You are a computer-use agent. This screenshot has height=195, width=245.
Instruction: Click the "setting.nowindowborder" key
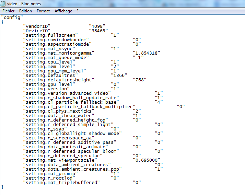pyautogui.click(x=56, y=40)
